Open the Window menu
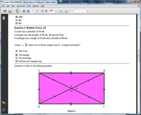Image resolution: width=141 pixels, height=115 pixels. [36, 6]
